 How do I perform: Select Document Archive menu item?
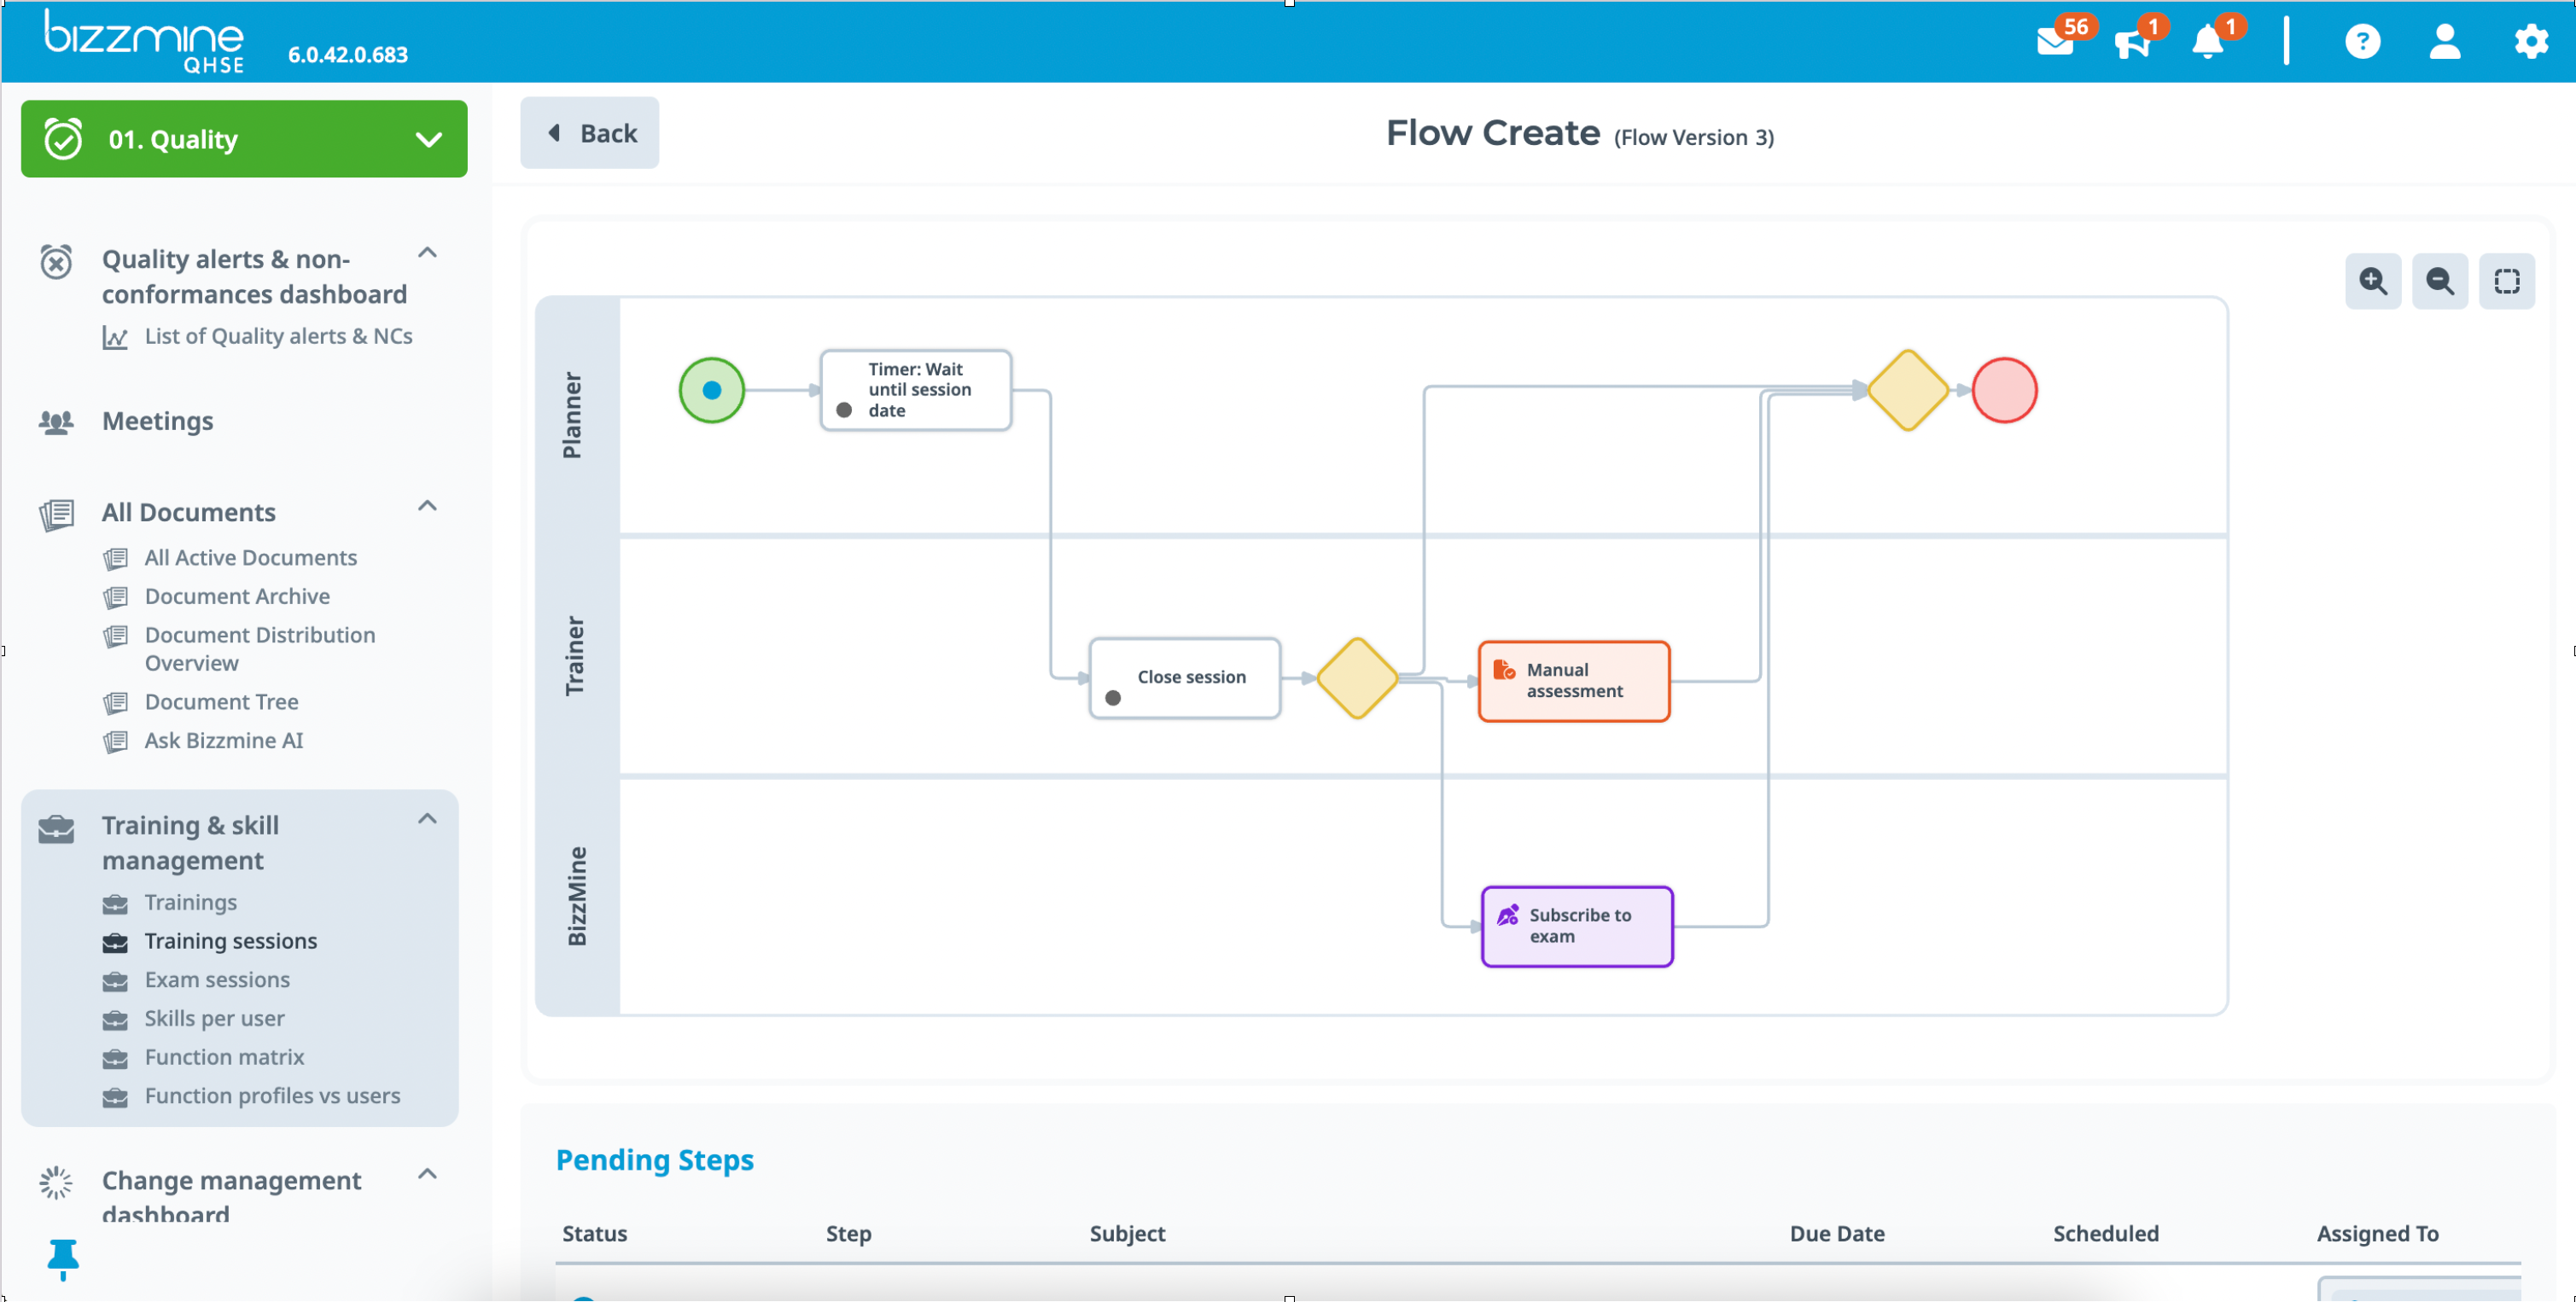pos(237,596)
